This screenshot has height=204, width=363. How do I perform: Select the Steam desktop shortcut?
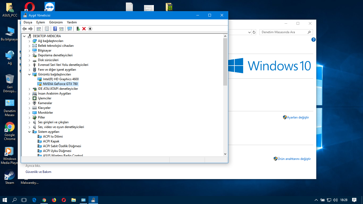10,177
